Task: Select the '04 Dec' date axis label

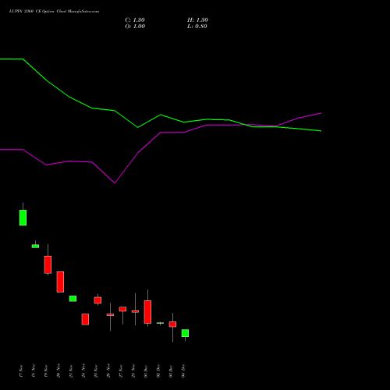Action: coord(183,370)
